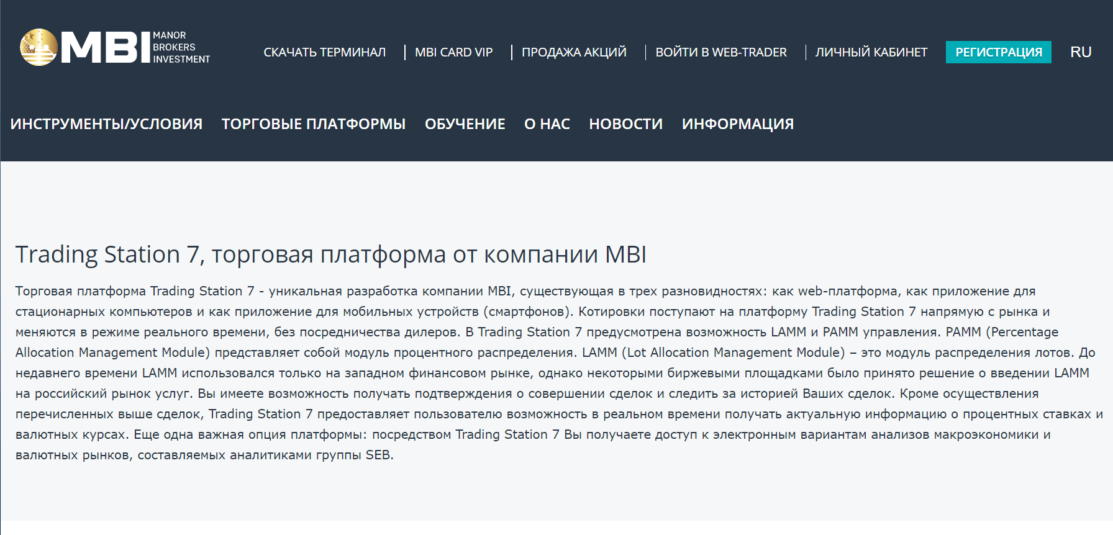
Task: Click ВОЙТИ В WEB-TRADER login link
Action: point(720,52)
